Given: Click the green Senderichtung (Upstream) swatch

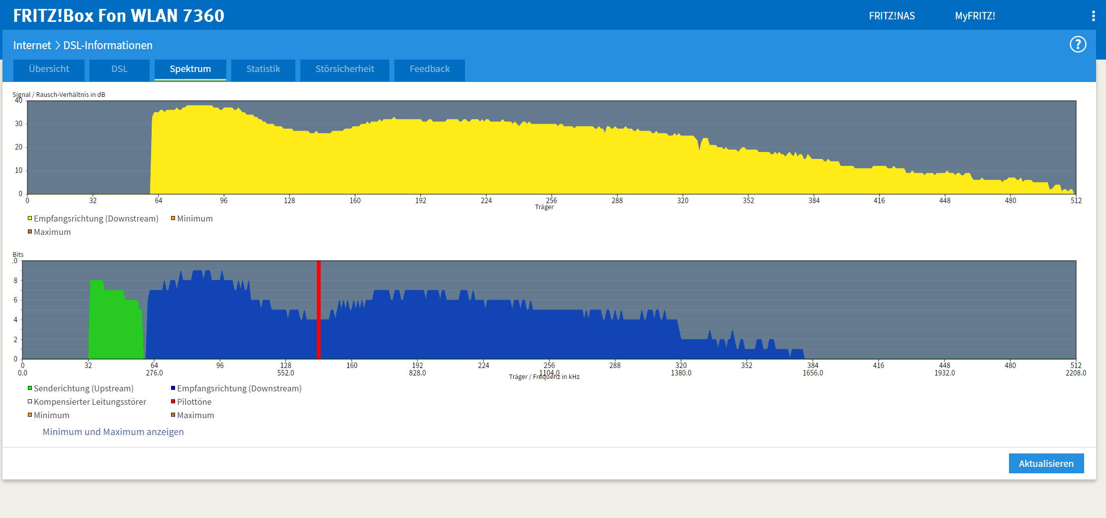Looking at the screenshot, I should [30, 388].
